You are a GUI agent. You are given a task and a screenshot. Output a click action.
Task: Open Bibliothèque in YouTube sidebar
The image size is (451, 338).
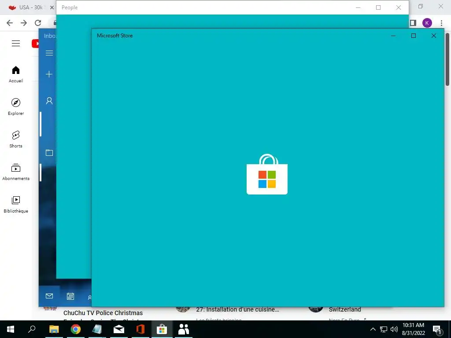tap(16, 204)
